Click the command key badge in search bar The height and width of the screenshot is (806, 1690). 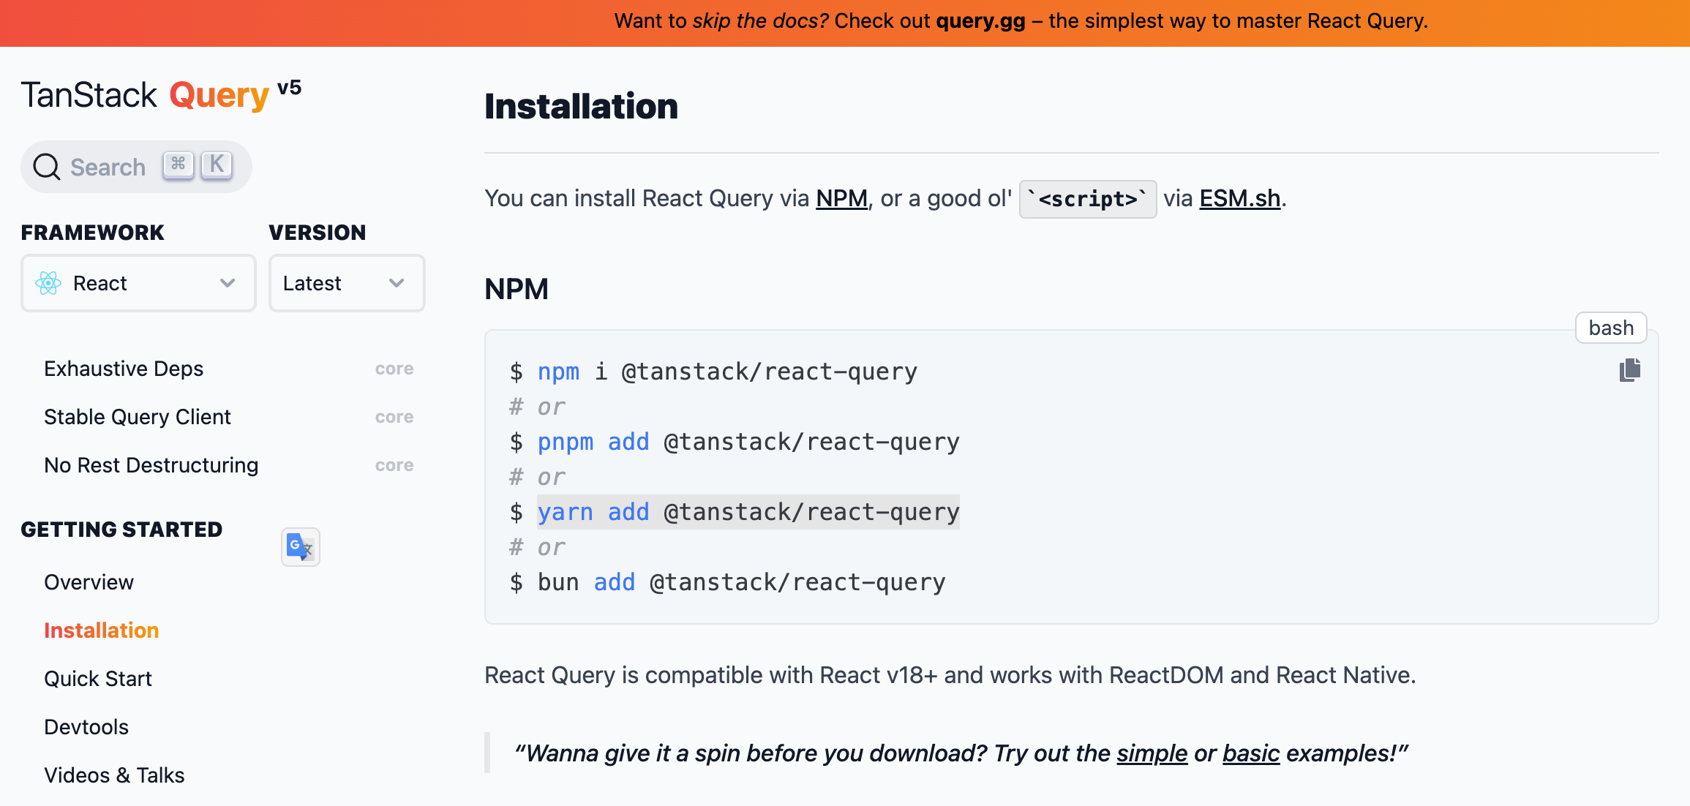pyautogui.click(x=178, y=165)
